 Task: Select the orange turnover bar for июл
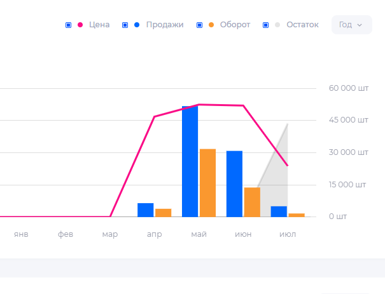click(x=297, y=215)
